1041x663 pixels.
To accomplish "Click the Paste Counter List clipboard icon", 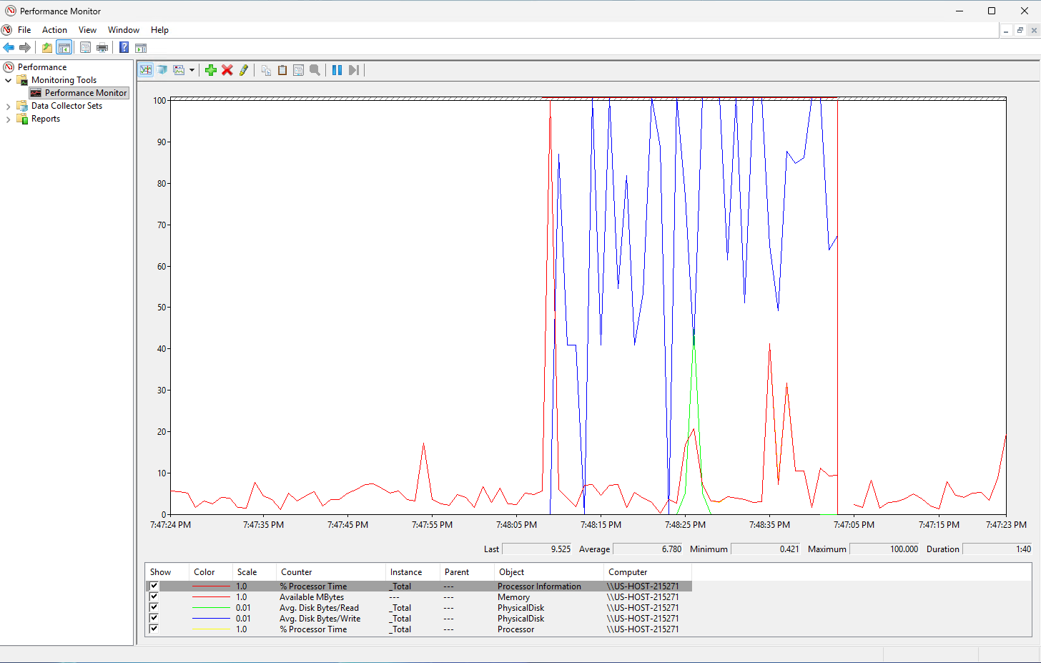I will coord(282,70).
